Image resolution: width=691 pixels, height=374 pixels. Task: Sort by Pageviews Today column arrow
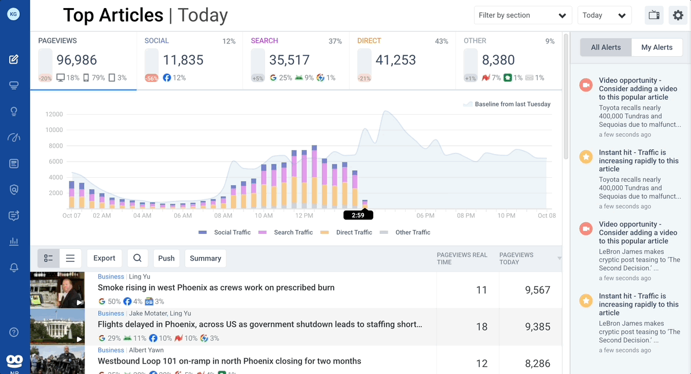click(559, 258)
